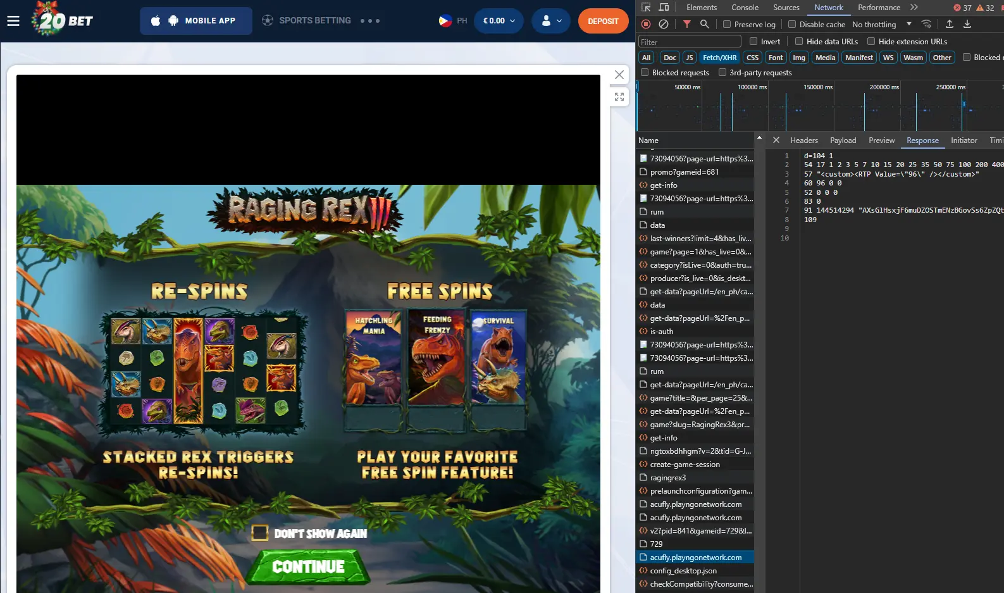Open the Payload tab of request details
This screenshot has width=1004, height=593.
click(x=843, y=140)
